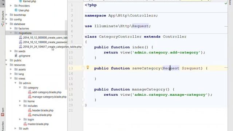Viewport: 233px width, 131px height.
Task: Expand the factories folder arrow
Action: tap(11, 28)
